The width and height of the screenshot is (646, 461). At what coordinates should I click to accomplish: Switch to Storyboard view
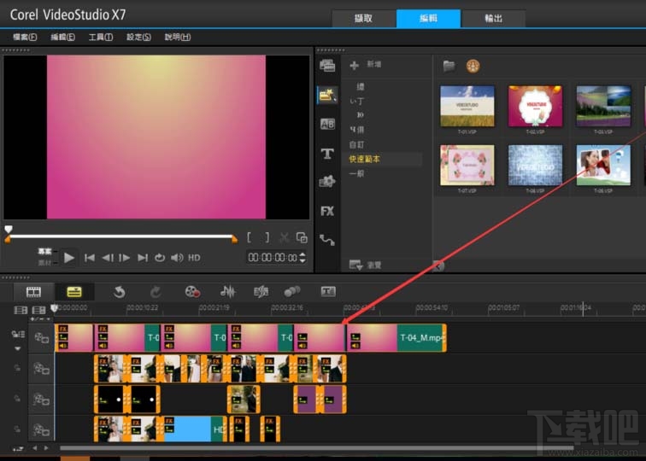pos(33,292)
